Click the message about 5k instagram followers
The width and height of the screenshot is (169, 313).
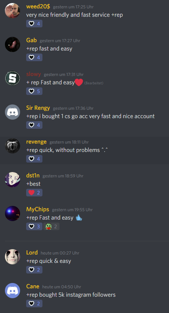click(71, 295)
